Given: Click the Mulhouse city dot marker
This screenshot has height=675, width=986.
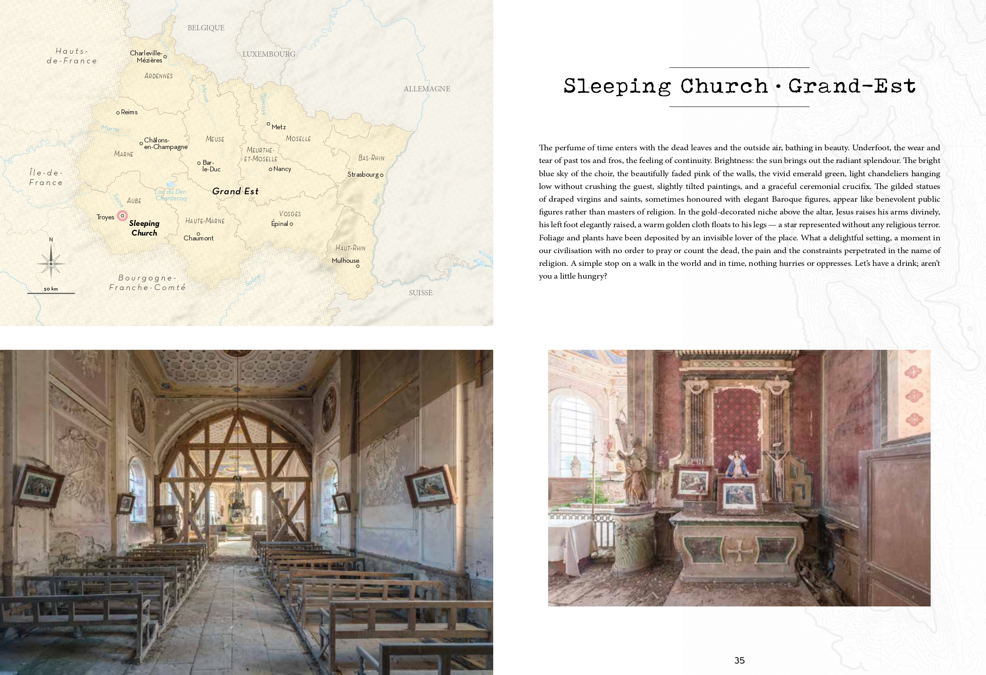Looking at the screenshot, I should coord(358,266).
